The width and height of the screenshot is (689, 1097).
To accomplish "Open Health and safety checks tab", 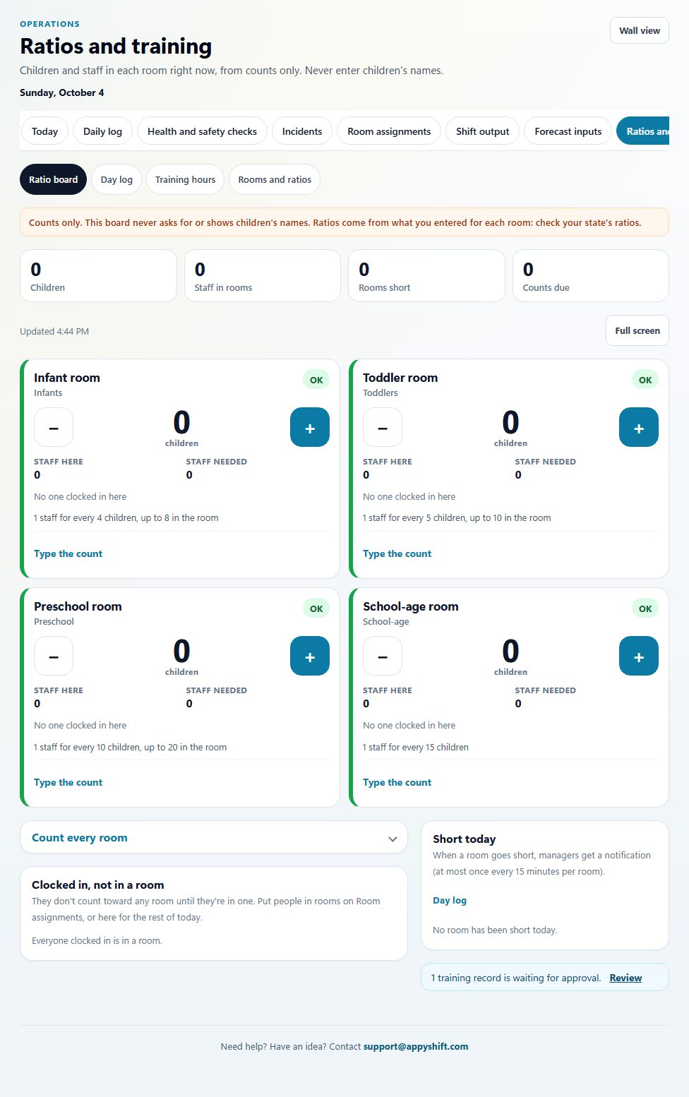I will (202, 131).
